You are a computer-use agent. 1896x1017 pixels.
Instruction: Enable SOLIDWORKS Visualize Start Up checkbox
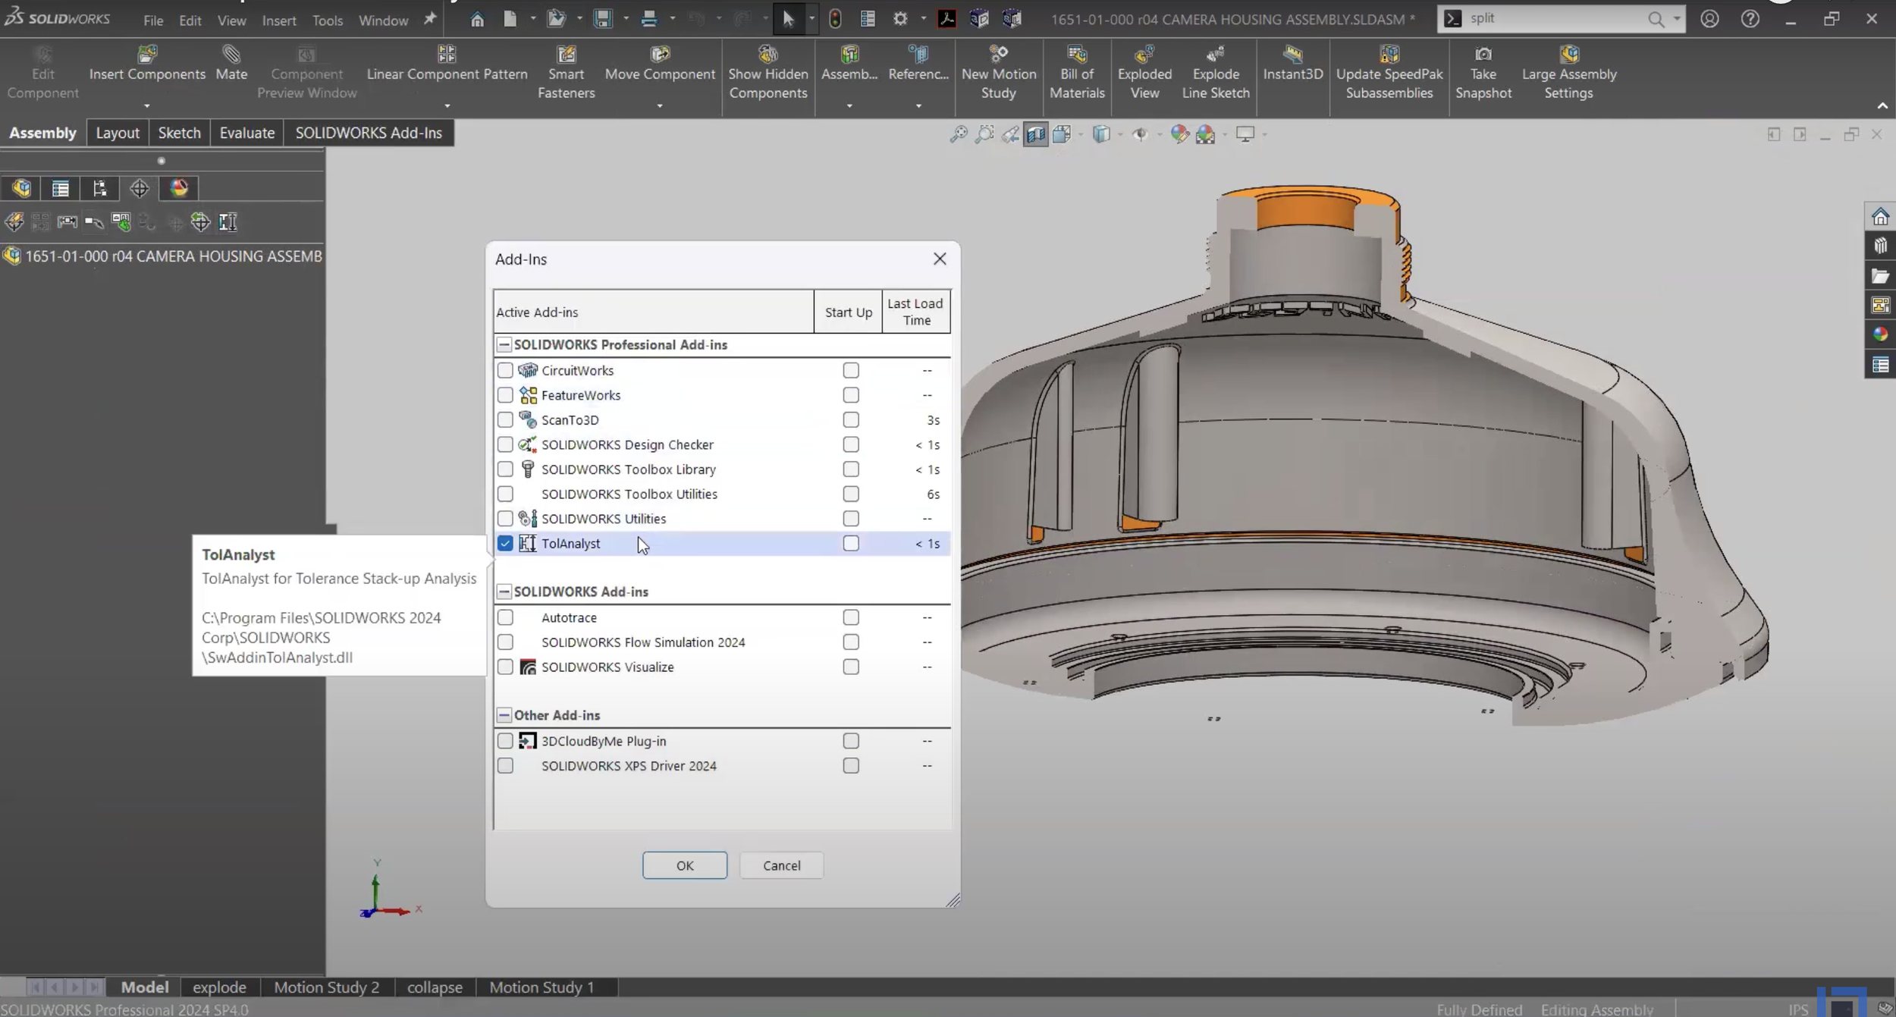[x=850, y=667]
